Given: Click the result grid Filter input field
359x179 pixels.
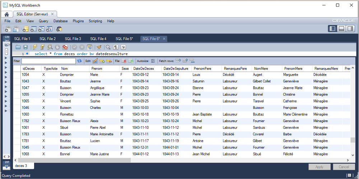Looking at the screenshot, I should [48, 61].
